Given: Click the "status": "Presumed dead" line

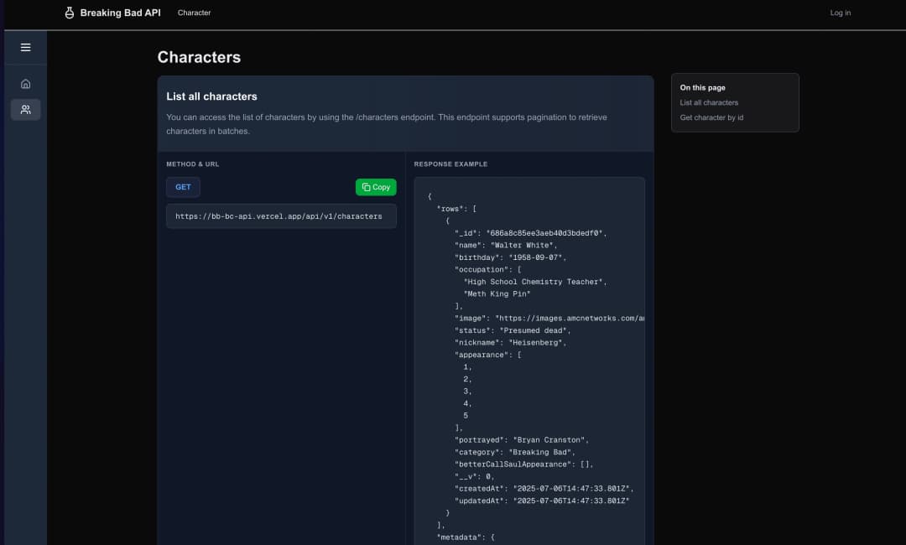Looking at the screenshot, I should (513, 330).
